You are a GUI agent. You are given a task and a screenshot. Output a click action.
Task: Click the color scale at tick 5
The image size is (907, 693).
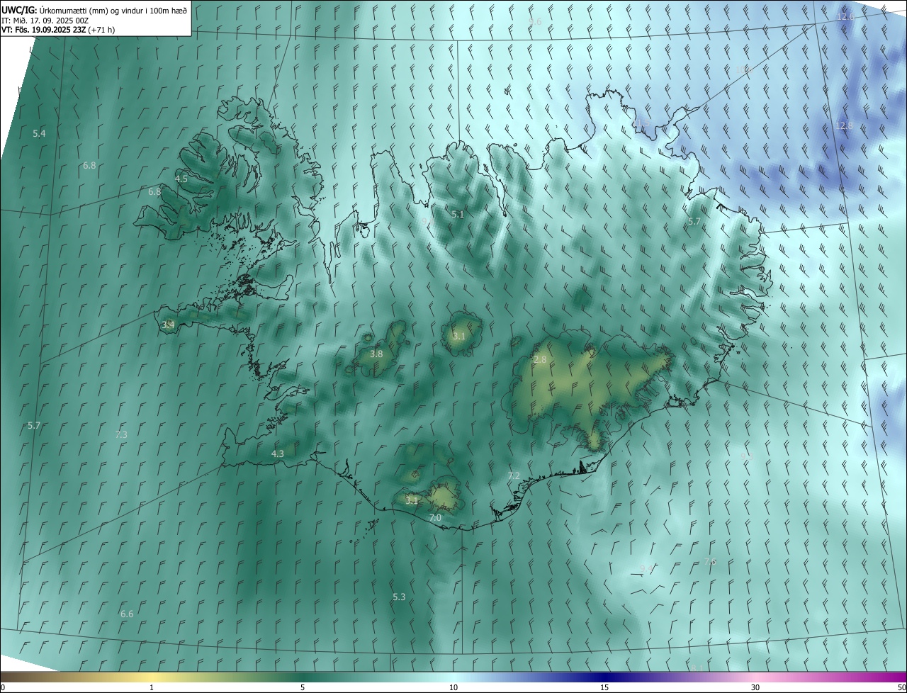303,687
